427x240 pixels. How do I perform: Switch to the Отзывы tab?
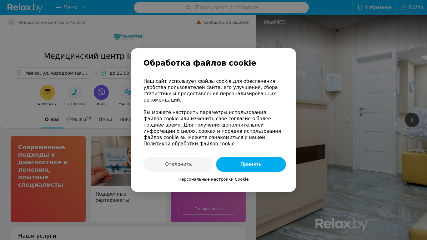coord(79,119)
